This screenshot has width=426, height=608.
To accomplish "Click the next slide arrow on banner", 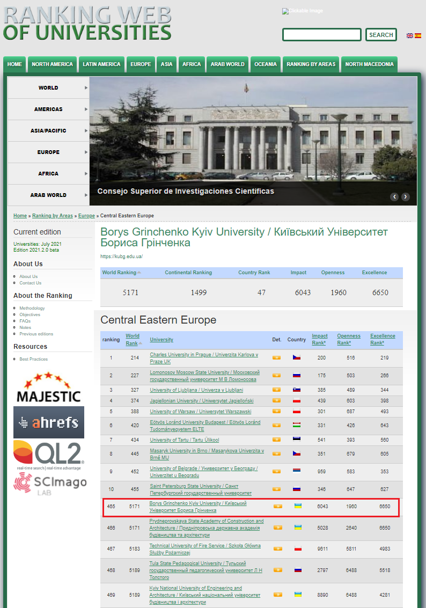I will pos(406,197).
